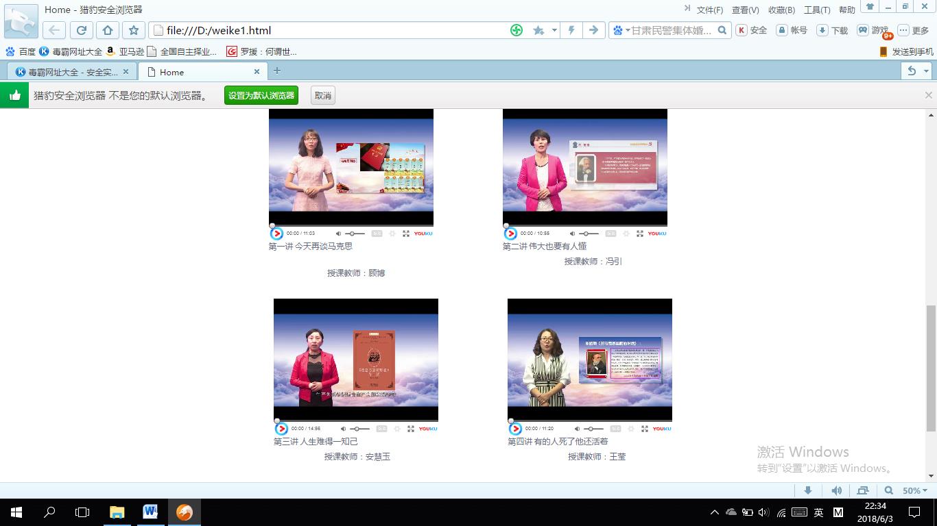937x526 pixels.
Task: Expand the dropdown beside the restore-tab arrow
Action: tap(926, 71)
